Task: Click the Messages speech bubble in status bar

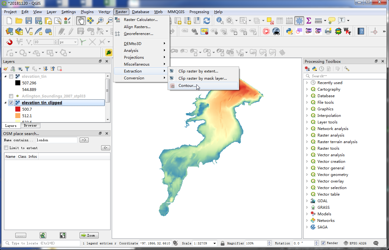Action: pyautogui.click(x=376, y=243)
